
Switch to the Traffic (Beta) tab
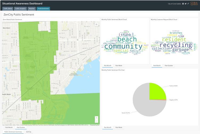coord(8,9)
